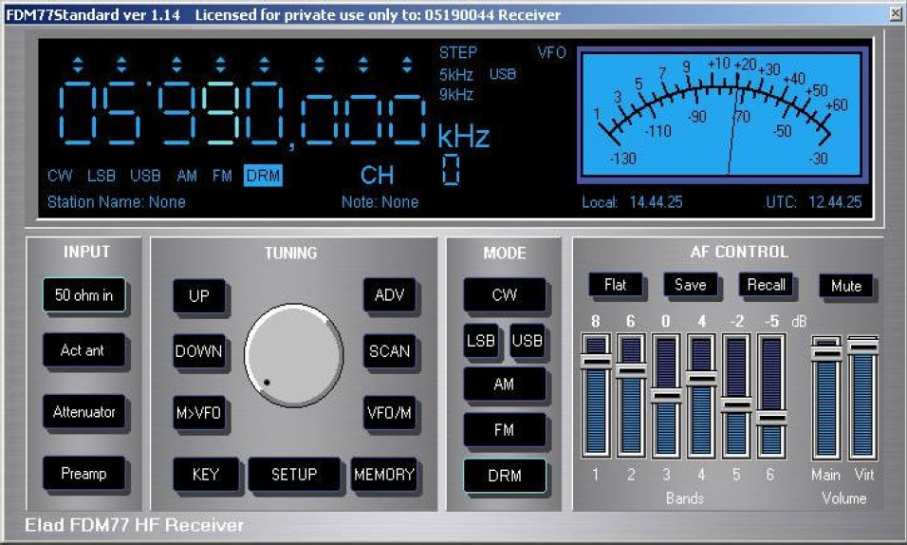This screenshot has height=545, width=907.
Task: Tune up with the UP button
Action: pos(199,295)
